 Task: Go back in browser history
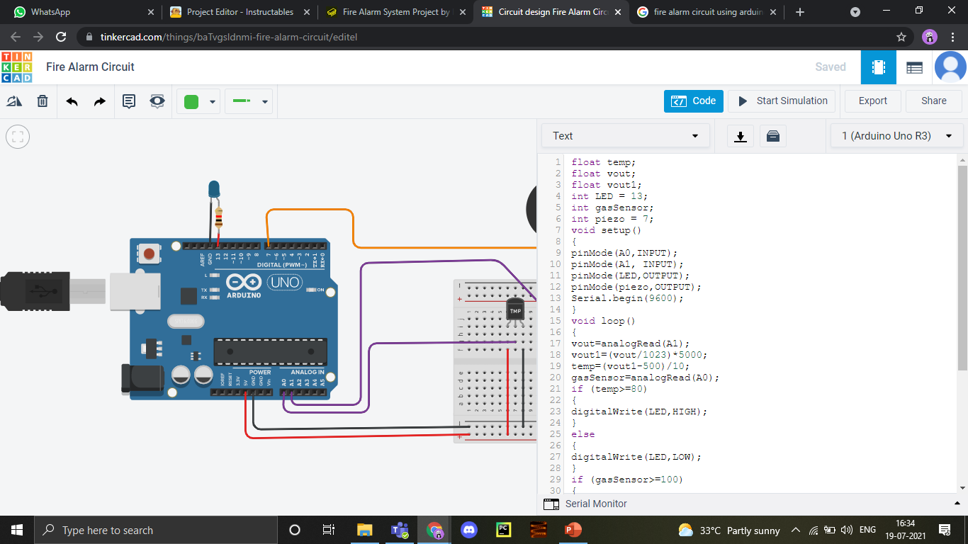pyautogui.click(x=16, y=37)
